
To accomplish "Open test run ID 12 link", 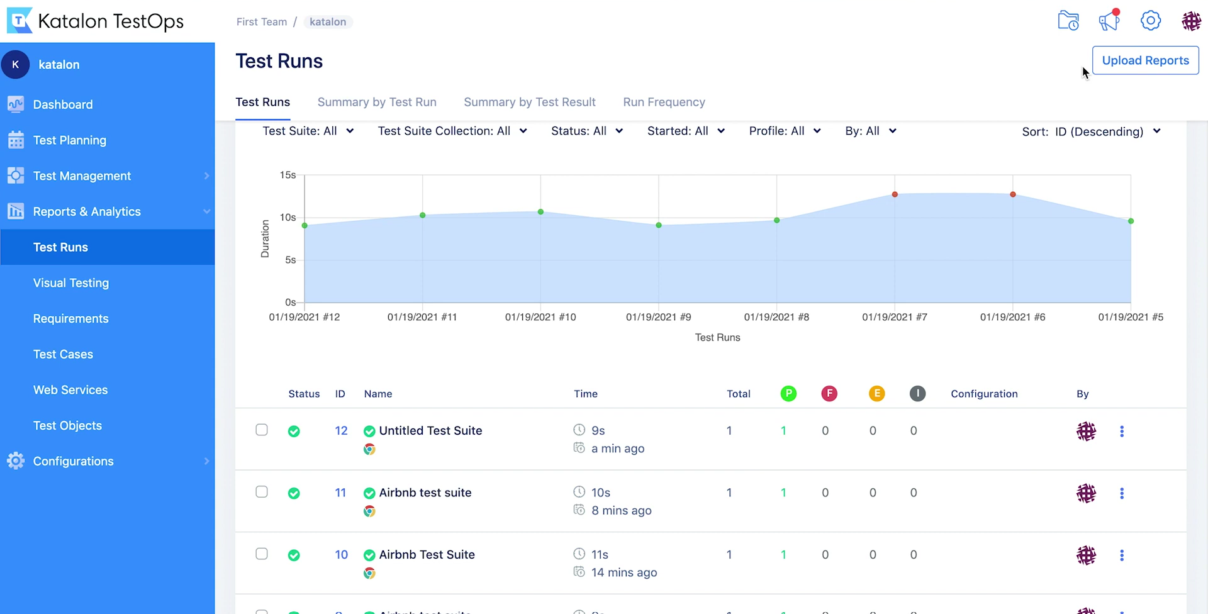I will [x=341, y=431].
